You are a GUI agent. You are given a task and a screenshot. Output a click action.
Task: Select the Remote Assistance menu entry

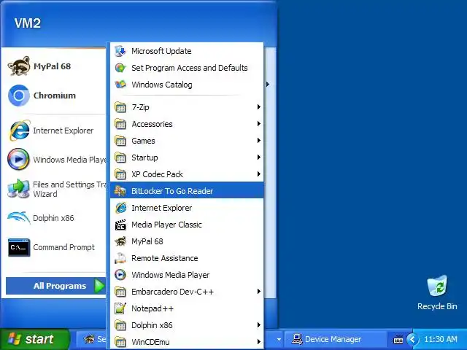(x=187, y=258)
